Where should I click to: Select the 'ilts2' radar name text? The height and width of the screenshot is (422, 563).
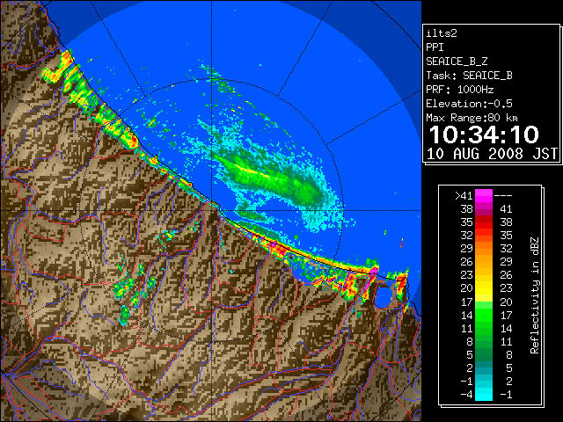point(442,33)
